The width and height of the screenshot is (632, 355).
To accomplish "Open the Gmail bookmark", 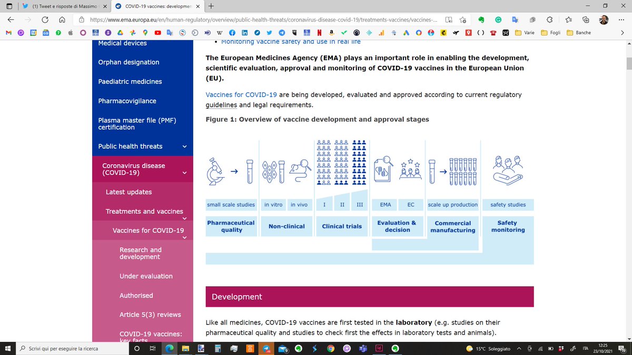I will pyautogui.click(x=8, y=33).
